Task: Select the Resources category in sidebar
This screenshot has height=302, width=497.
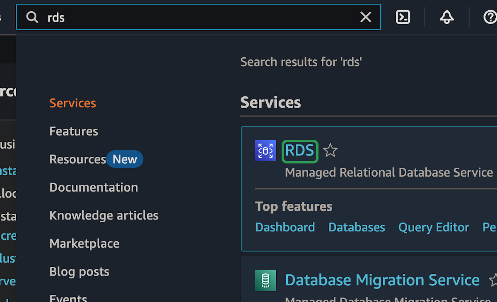Action: coord(77,159)
